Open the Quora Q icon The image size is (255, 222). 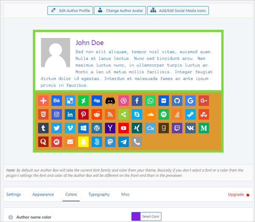43,142
